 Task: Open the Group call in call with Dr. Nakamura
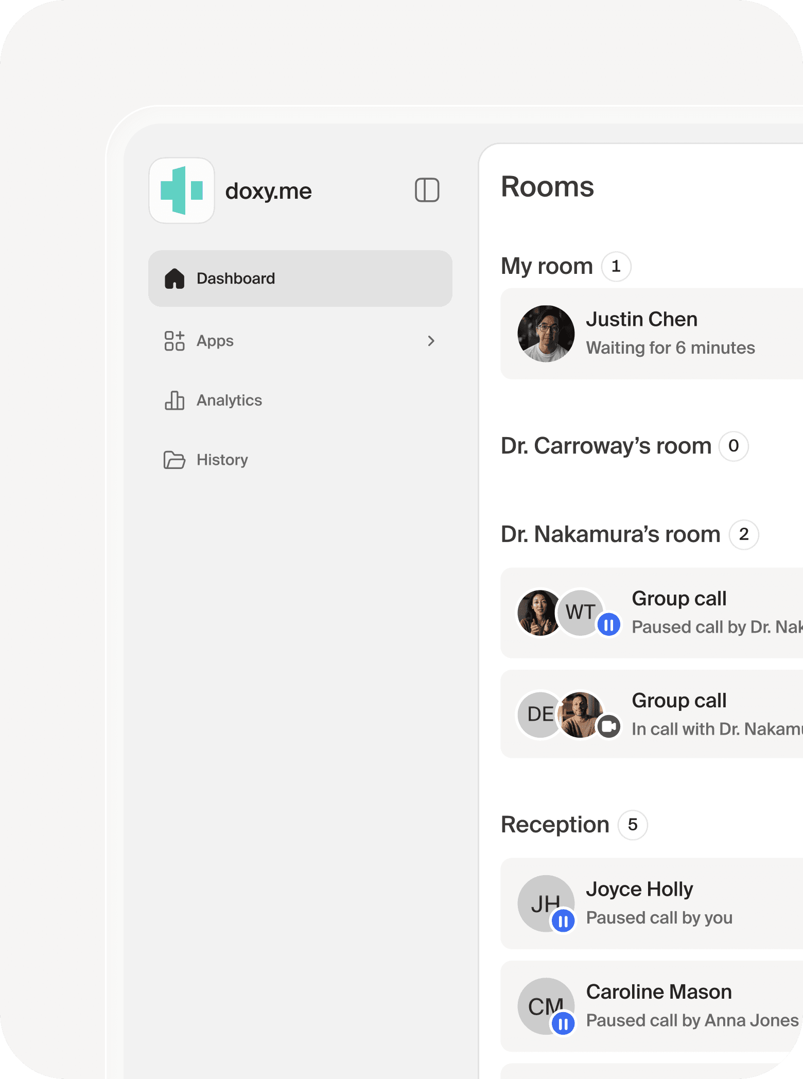[652, 714]
